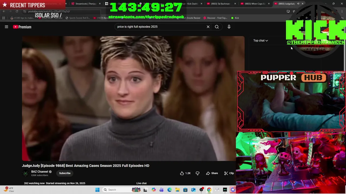Clip the live stream
This screenshot has height=194, width=346.
[x=229, y=173]
